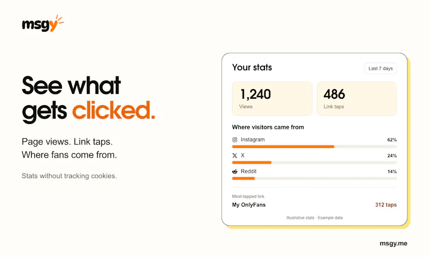Click the X traffic progress bar
This screenshot has height=257, width=429.
314,163
